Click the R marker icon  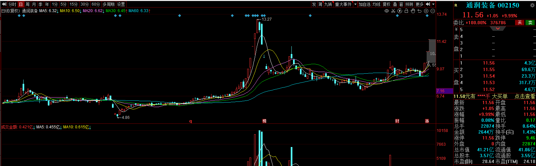pos(456,5)
